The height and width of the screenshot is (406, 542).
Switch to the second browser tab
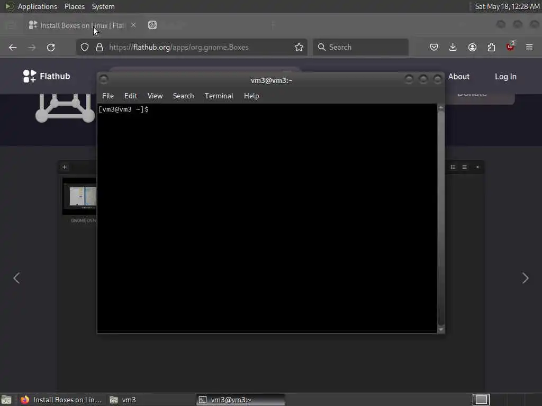click(x=152, y=25)
